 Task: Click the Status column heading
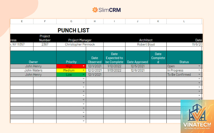(x=184, y=57)
